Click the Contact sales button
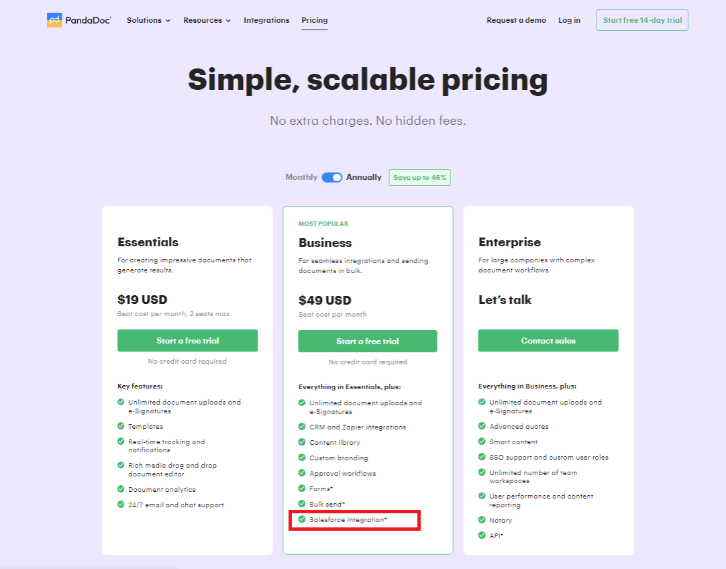The width and height of the screenshot is (726, 569). [548, 341]
